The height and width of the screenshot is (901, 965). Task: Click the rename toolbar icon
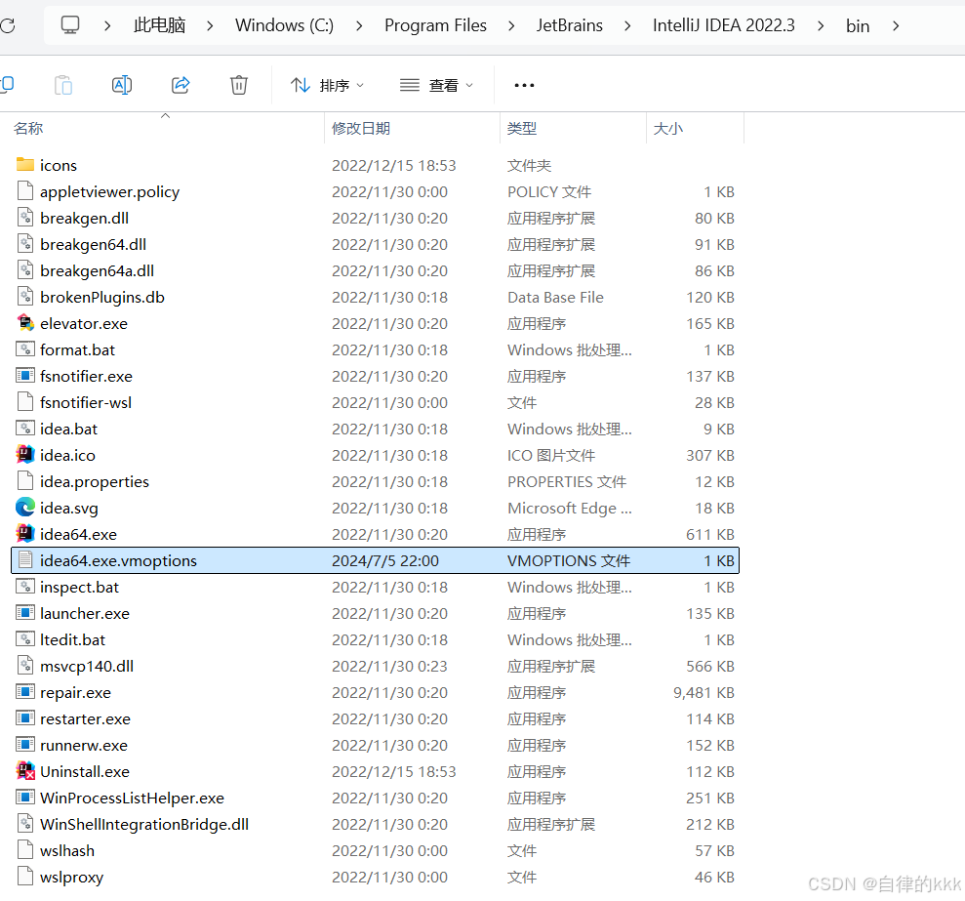tap(122, 85)
